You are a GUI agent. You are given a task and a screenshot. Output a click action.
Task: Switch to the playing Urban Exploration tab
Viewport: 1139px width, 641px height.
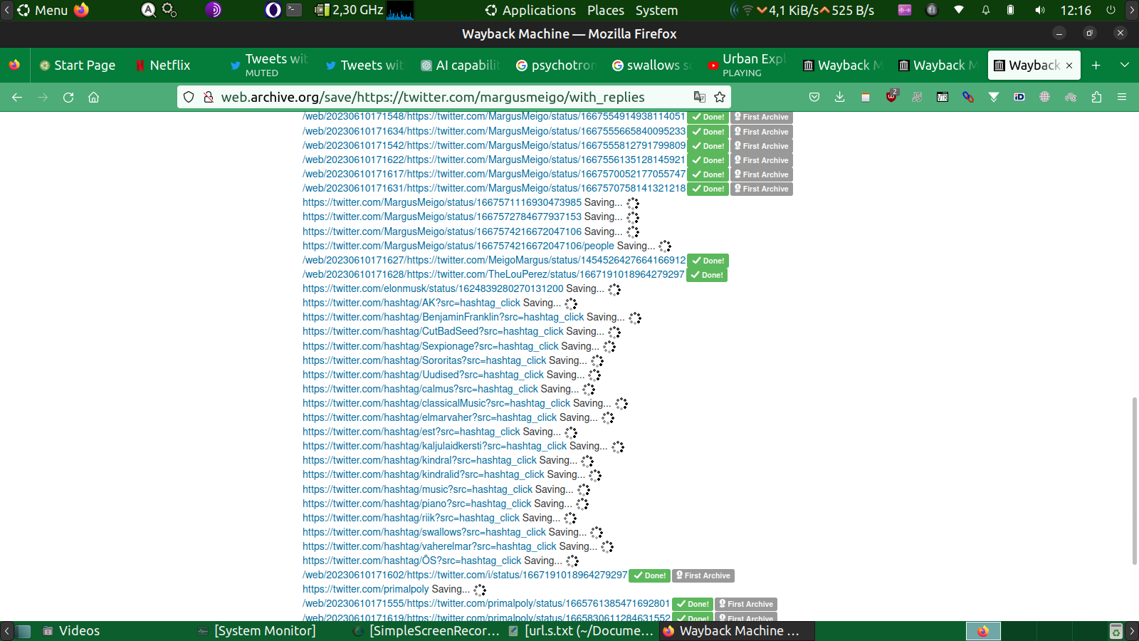click(x=745, y=65)
